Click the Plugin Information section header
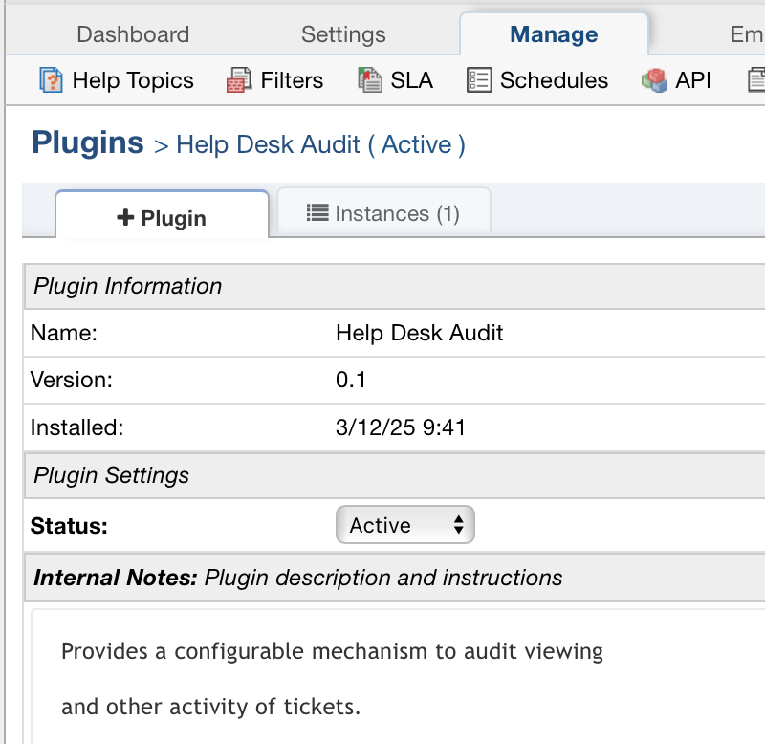 (x=128, y=286)
